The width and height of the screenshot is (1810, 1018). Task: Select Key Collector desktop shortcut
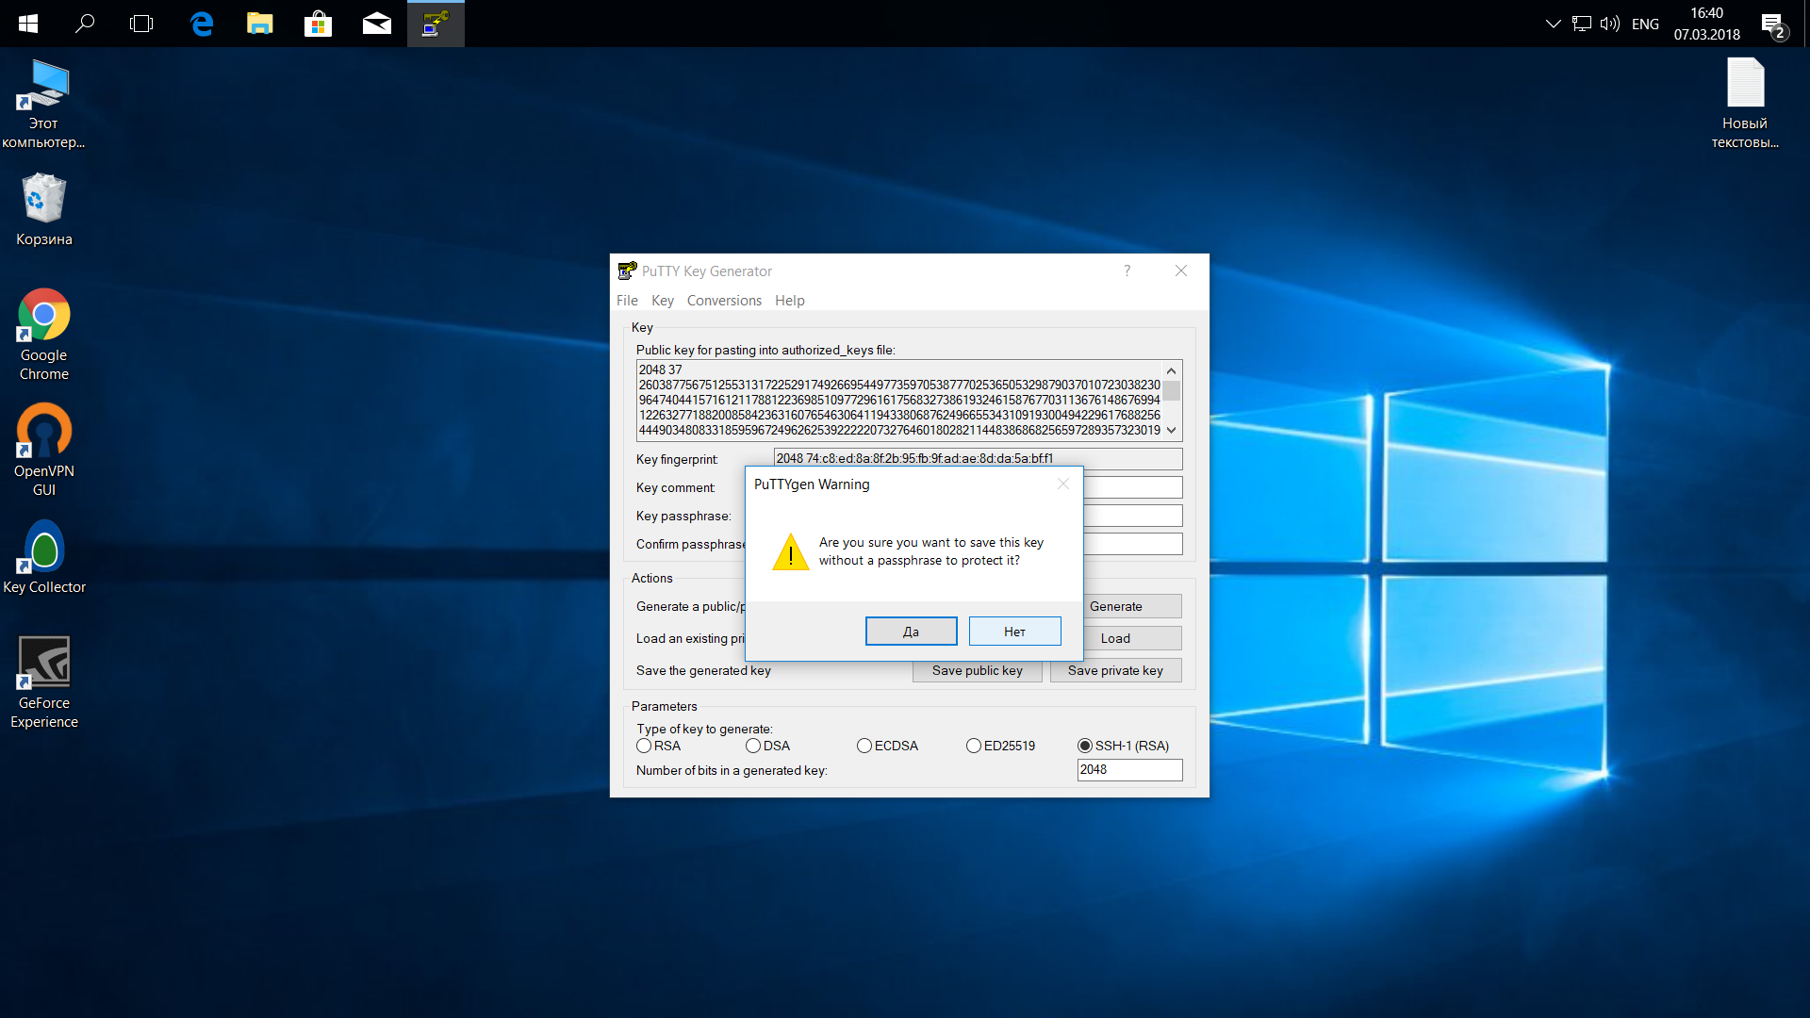tap(43, 557)
